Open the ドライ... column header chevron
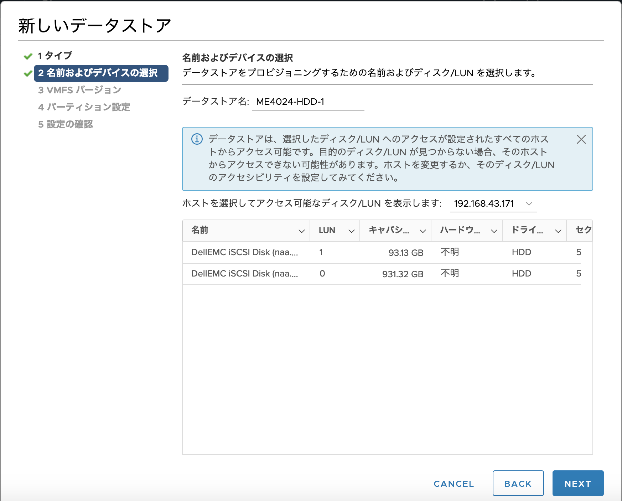 point(558,231)
